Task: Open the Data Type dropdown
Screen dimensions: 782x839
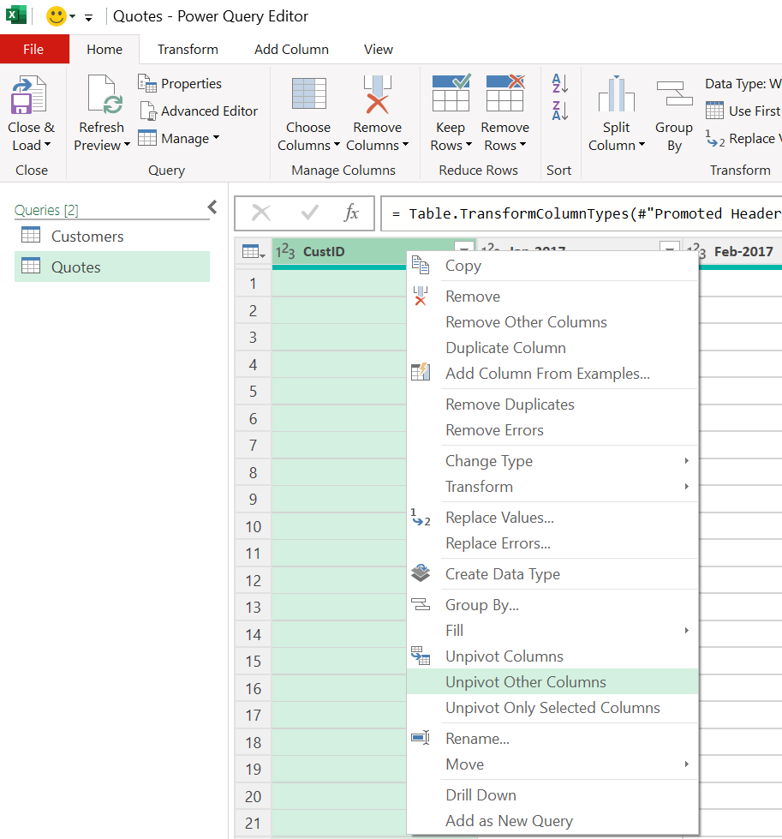Action: 743,83
